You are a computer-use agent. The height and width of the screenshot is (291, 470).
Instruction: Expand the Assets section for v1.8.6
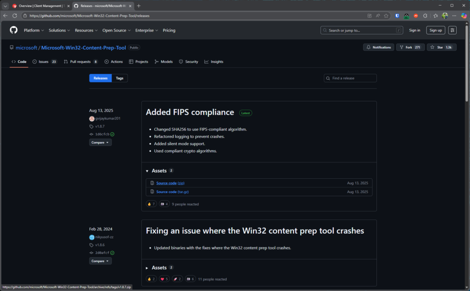point(147,268)
